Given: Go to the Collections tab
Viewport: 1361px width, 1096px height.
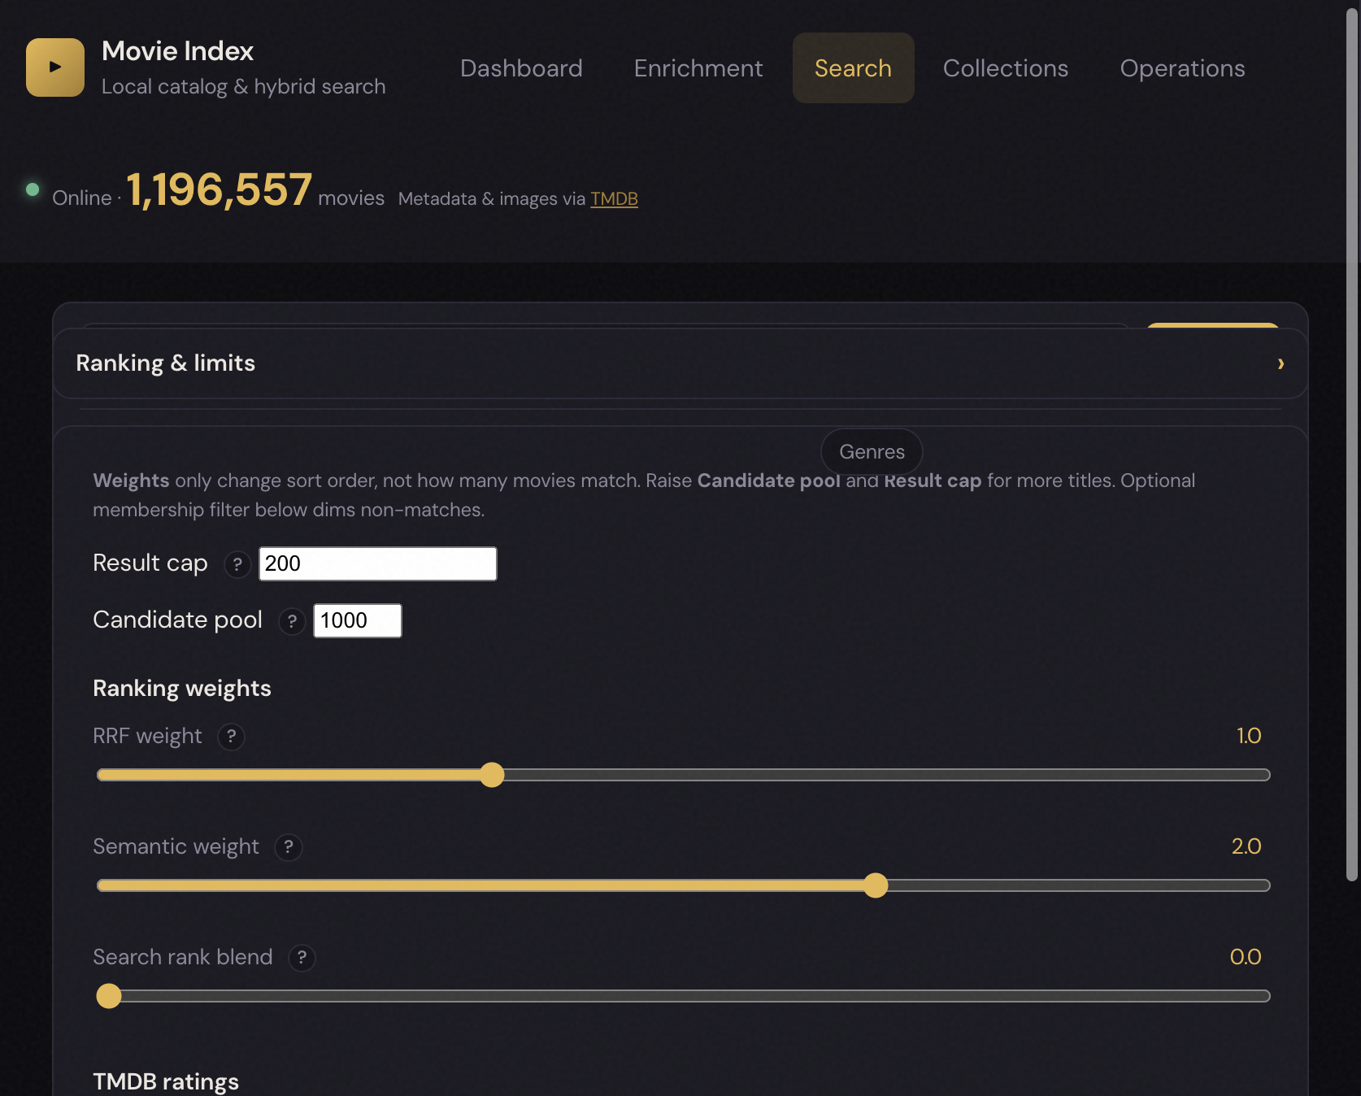Looking at the screenshot, I should 1006,68.
